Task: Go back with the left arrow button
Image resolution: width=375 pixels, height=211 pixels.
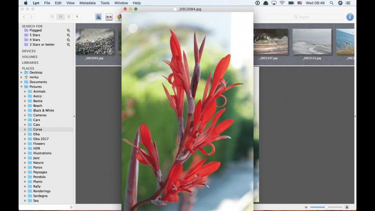Action: click(24, 17)
